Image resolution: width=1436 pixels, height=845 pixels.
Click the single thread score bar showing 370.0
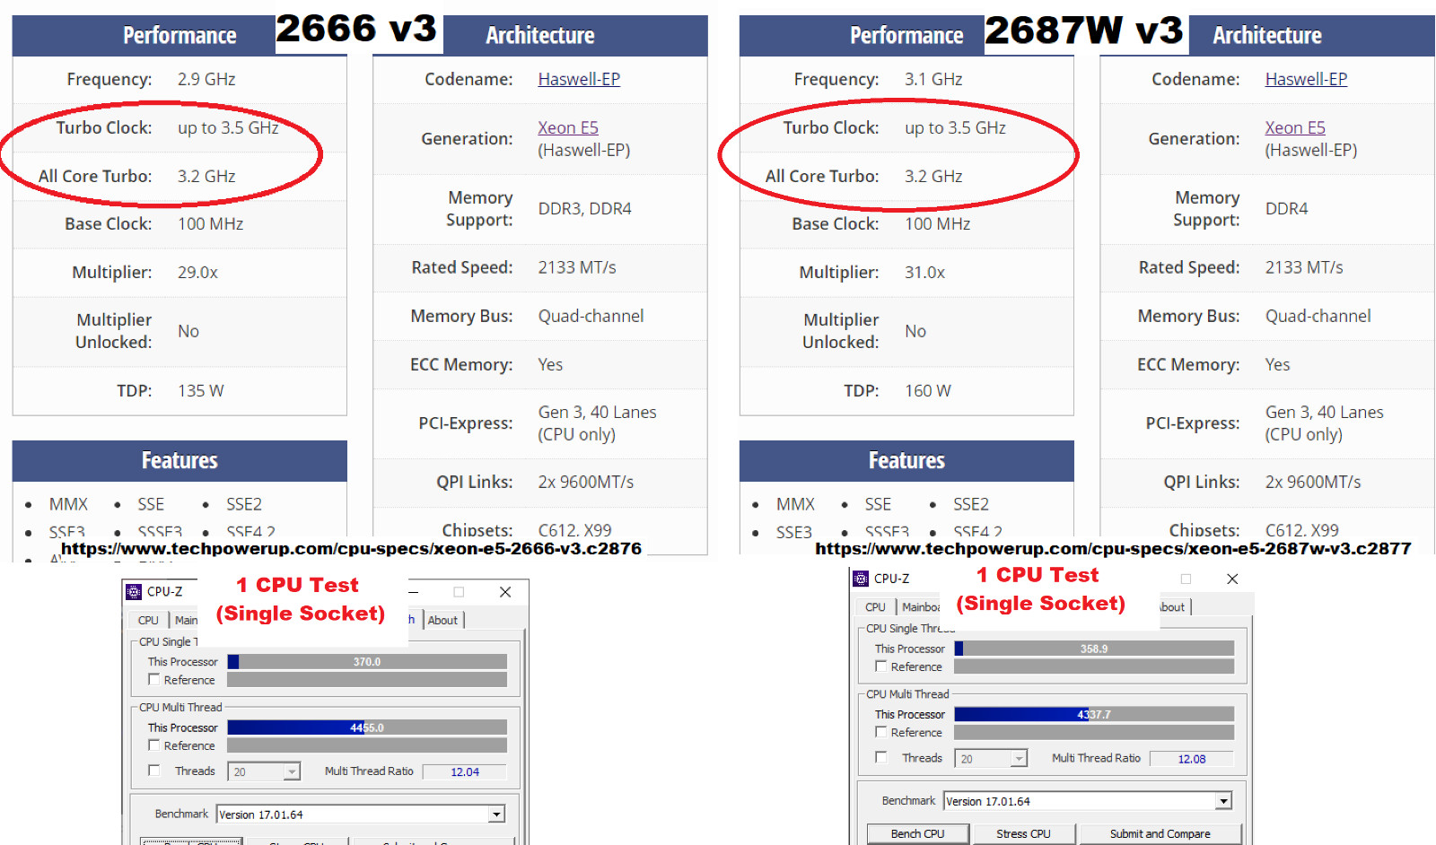367,662
